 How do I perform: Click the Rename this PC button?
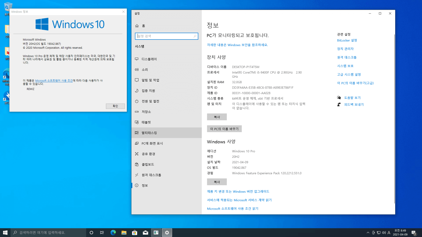224,129
